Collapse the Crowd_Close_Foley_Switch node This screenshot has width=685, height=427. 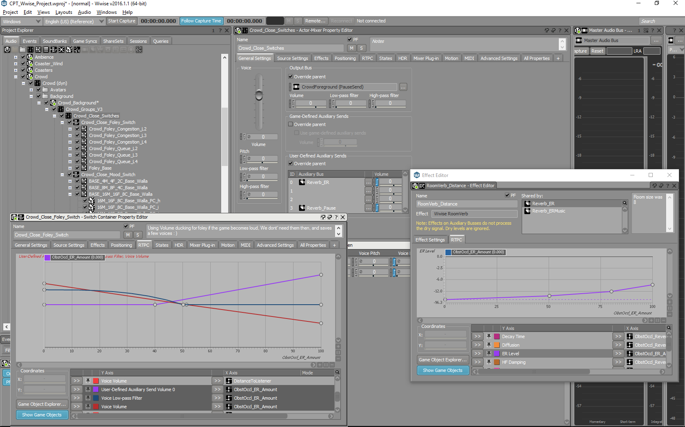coord(62,122)
